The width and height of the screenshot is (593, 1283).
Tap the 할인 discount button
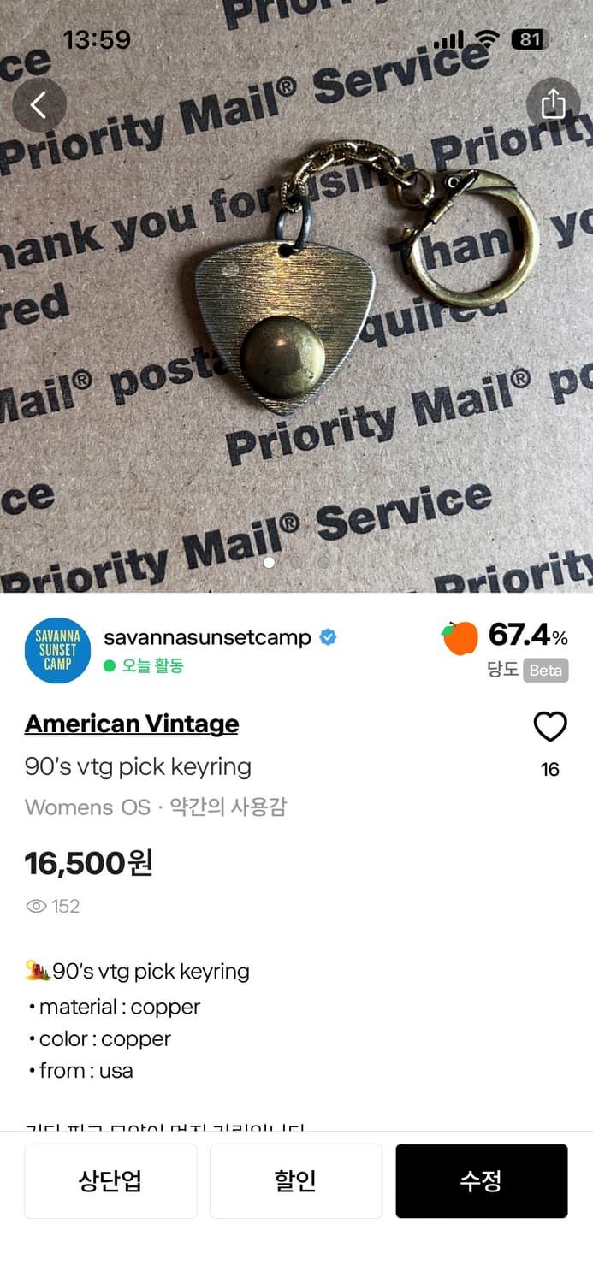[296, 1181]
